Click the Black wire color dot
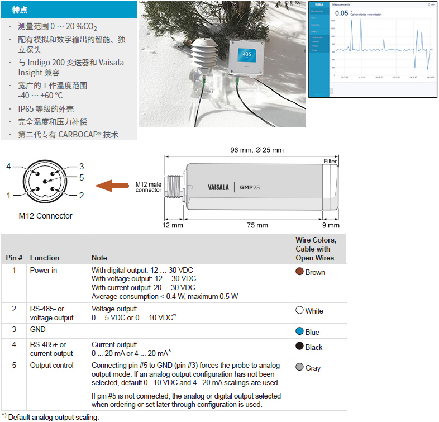439x422 pixels. tap(299, 346)
